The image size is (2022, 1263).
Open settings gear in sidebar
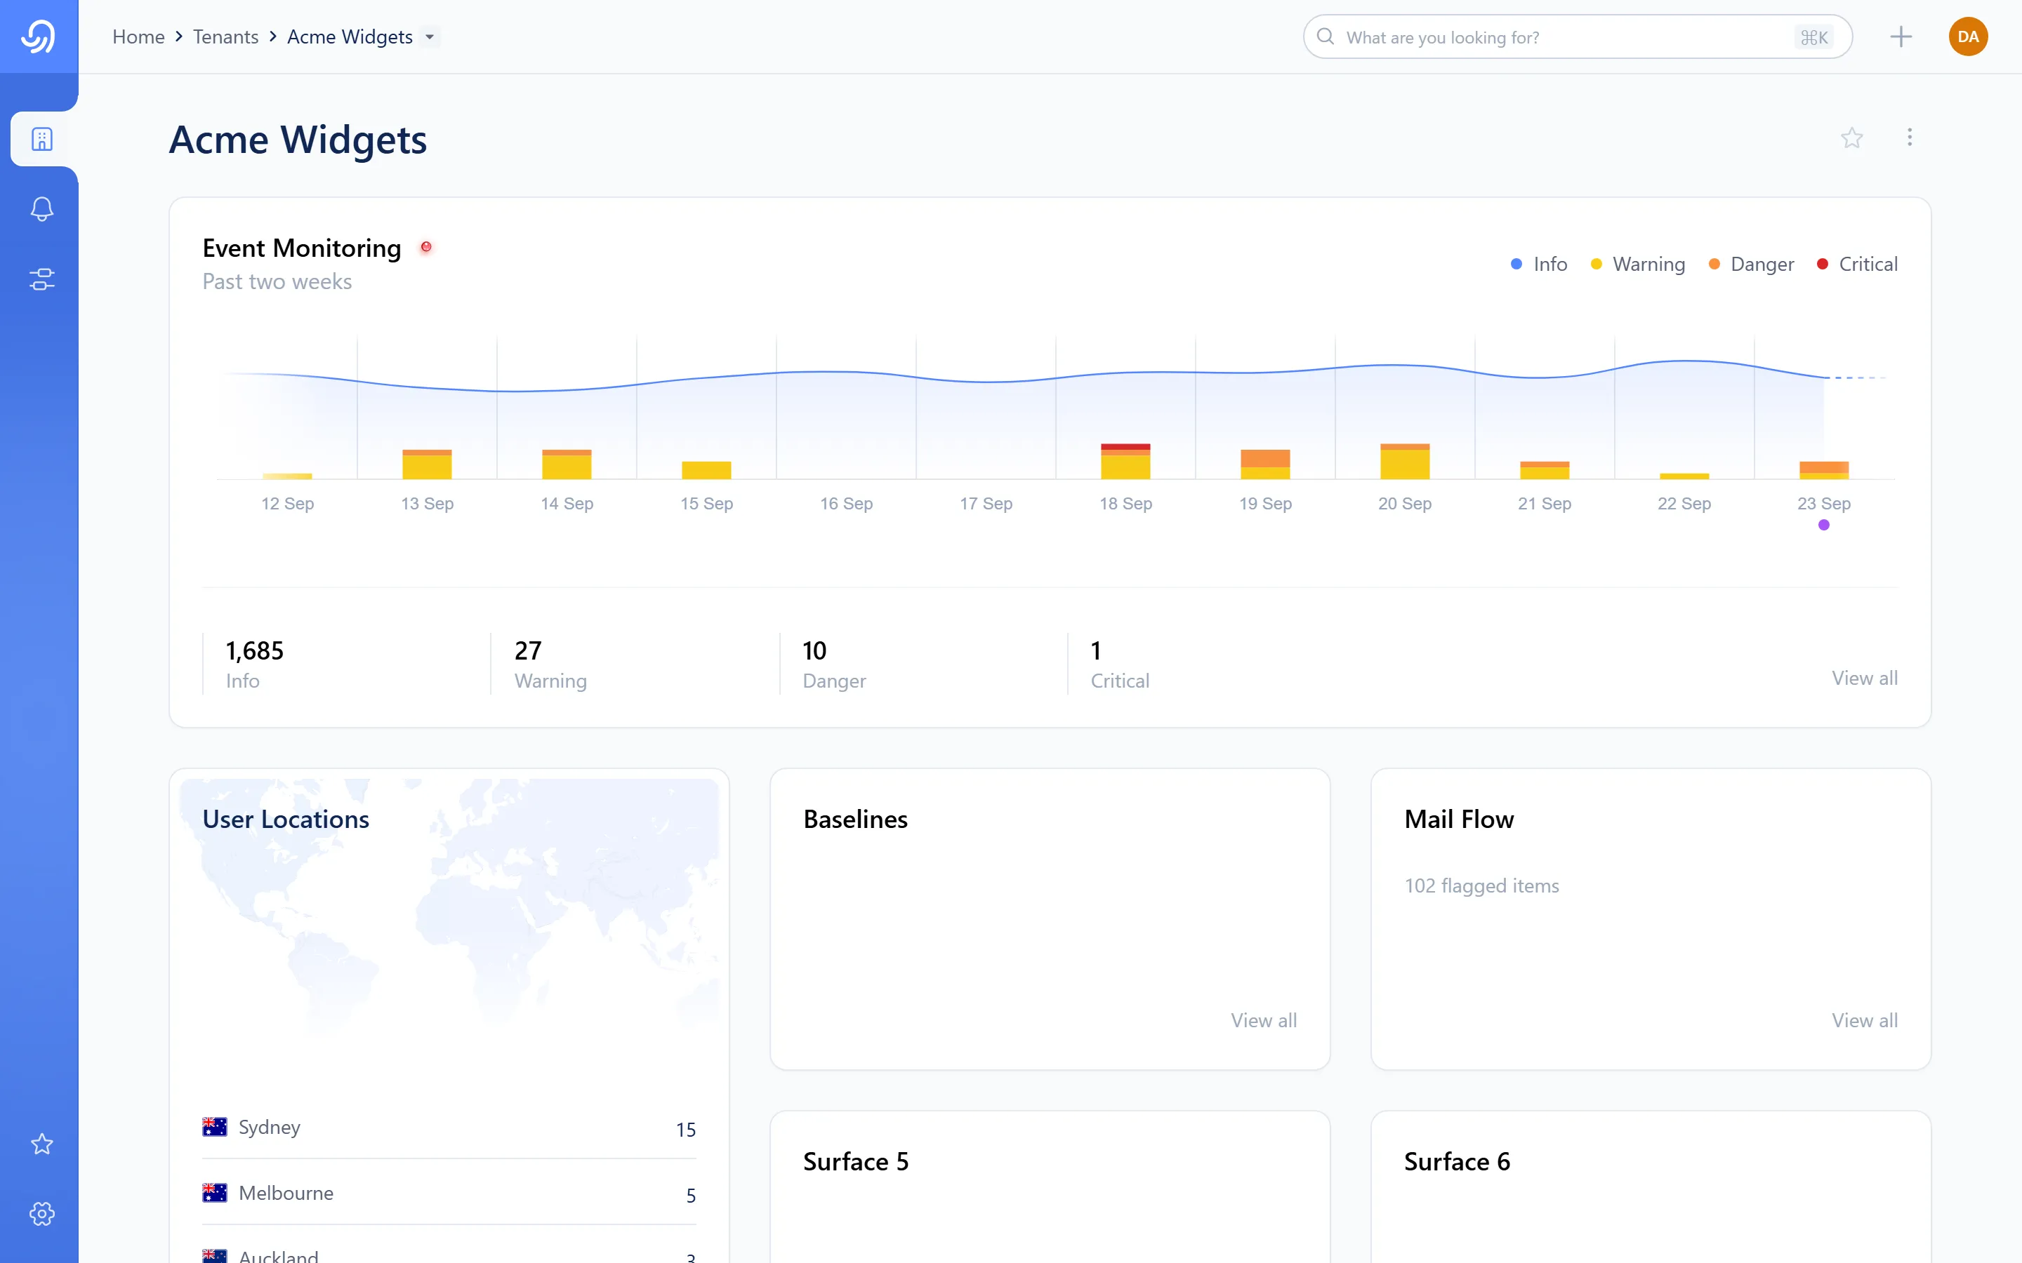pos(43,1214)
